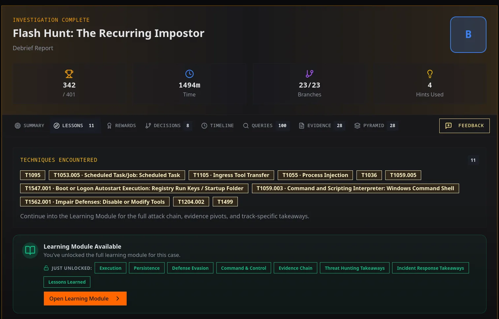Image resolution: width=499 pixels, height=319 pixels.
Task: Open the Learning Module button
Action: (x=85, y=299)
